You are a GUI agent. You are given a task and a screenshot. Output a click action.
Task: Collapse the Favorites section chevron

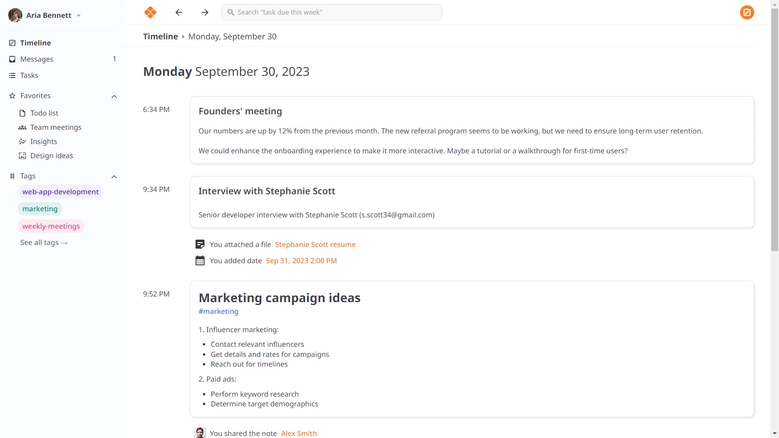[x=114, y=96]
